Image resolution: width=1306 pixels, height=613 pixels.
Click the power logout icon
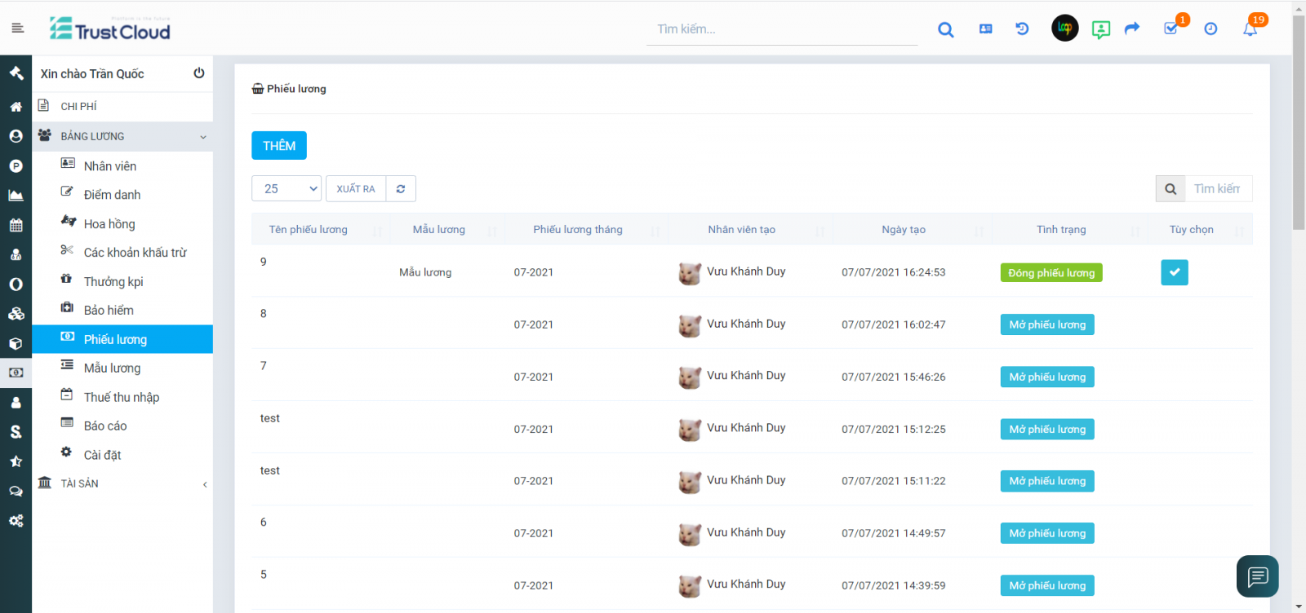pos(198,73)
